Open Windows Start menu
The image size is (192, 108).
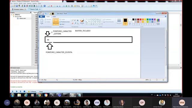pyautogui.click(x=13, y=95)
